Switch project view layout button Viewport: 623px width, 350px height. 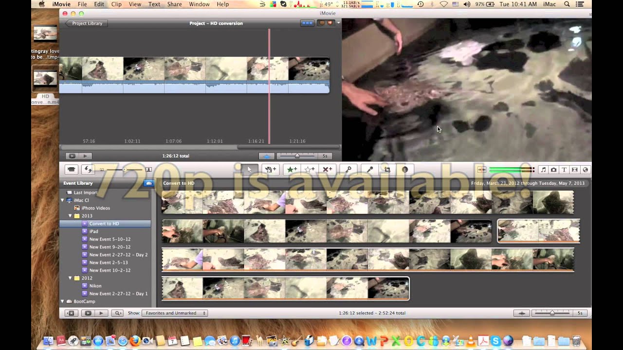click(x=307, y=23)
